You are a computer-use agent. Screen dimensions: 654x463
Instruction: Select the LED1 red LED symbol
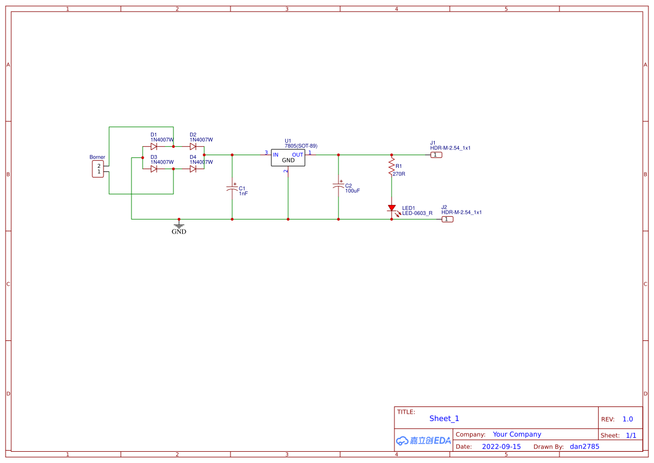point(392,208)
